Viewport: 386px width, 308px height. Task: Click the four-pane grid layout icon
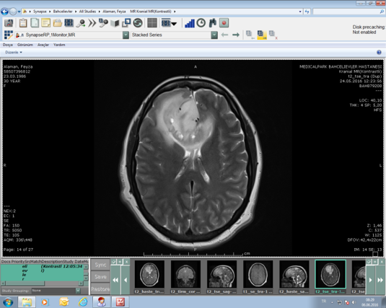point(152,23)
